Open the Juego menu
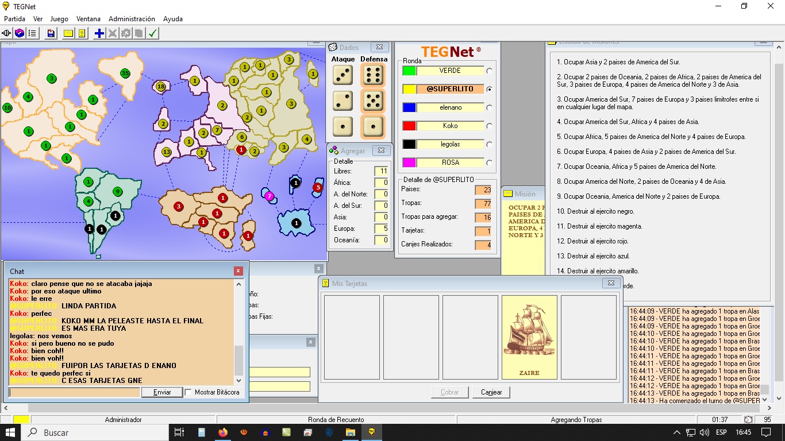The height and width of the screenshot is (441, 785). tap(59, 19)
